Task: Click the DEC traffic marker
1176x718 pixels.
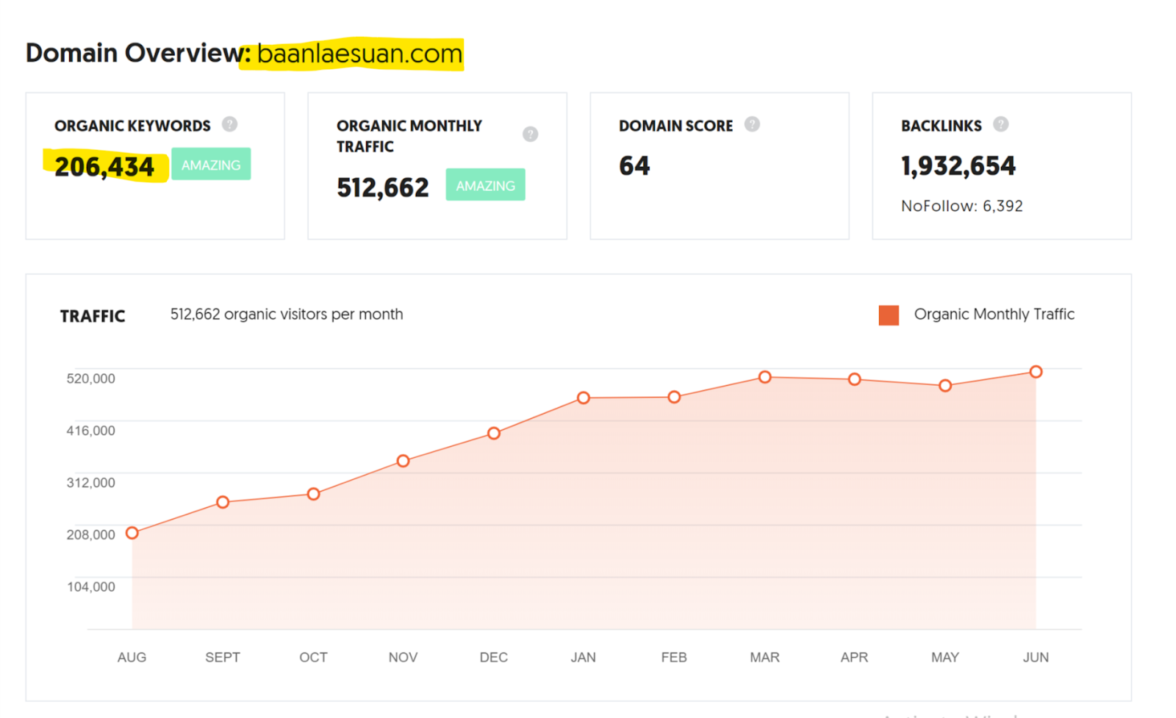Action: point(494,433)
